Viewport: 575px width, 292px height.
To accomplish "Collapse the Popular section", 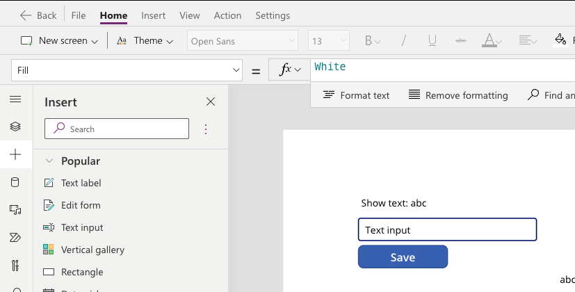I will point(49,161).
